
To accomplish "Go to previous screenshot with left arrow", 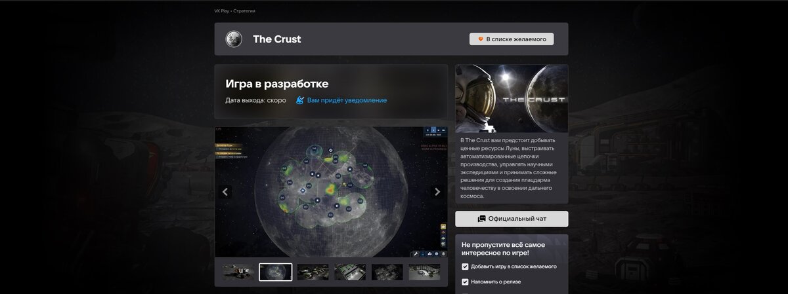I will coord(225,192).
